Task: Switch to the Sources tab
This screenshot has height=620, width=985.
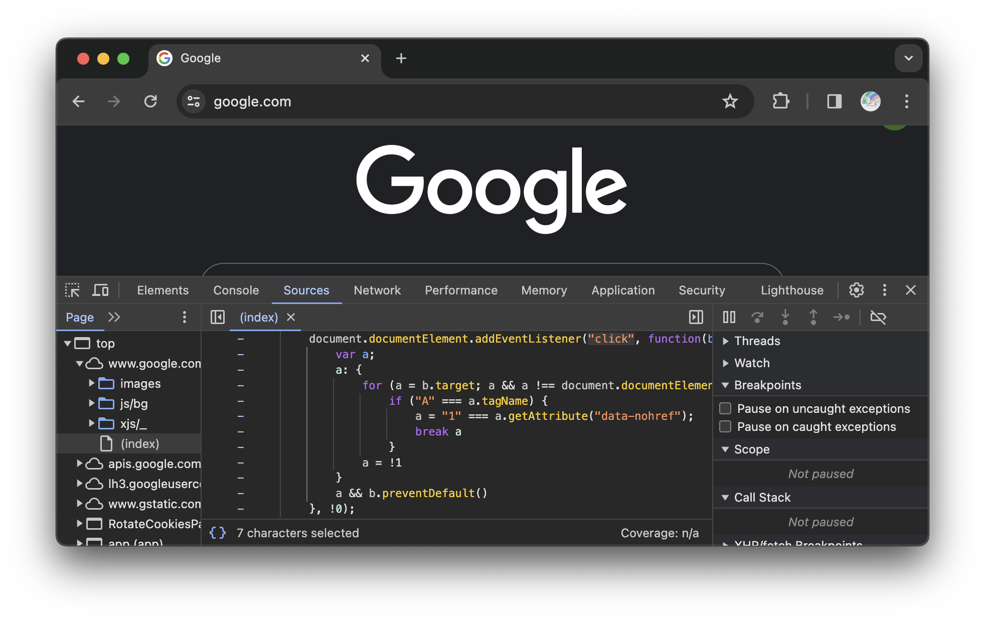Action: [x=306, y=290]
